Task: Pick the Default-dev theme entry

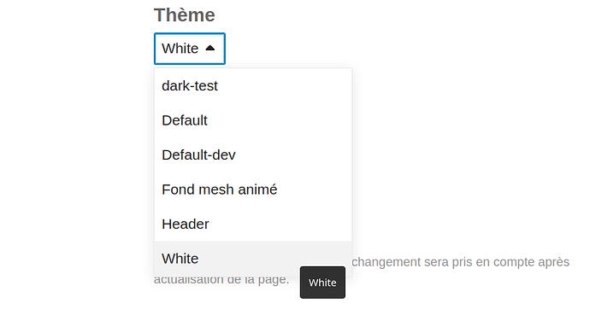Action: pyautogui.click(x=253, y=155)
